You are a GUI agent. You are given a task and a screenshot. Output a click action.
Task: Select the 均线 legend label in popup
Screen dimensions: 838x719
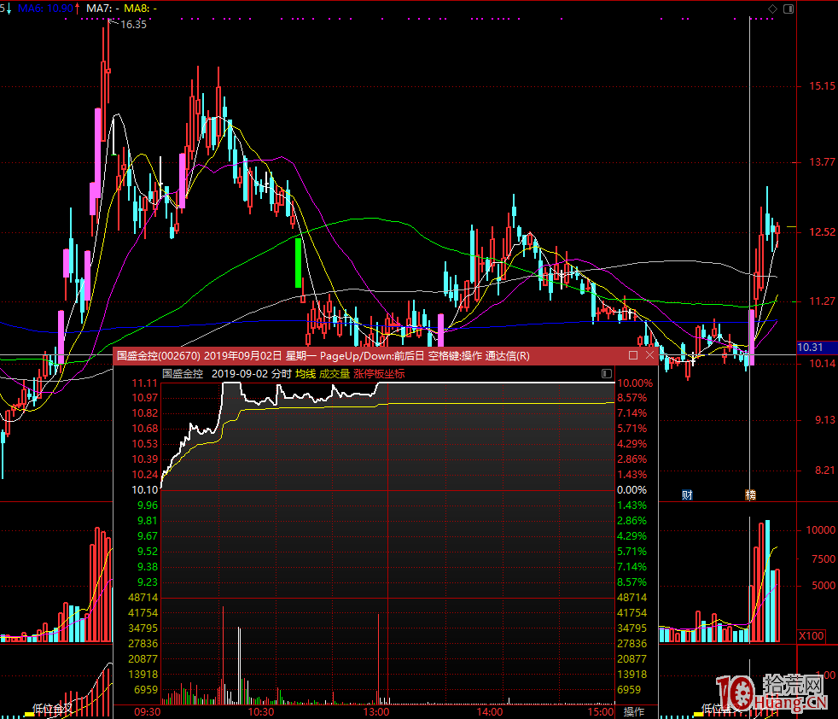click(306, 373)
